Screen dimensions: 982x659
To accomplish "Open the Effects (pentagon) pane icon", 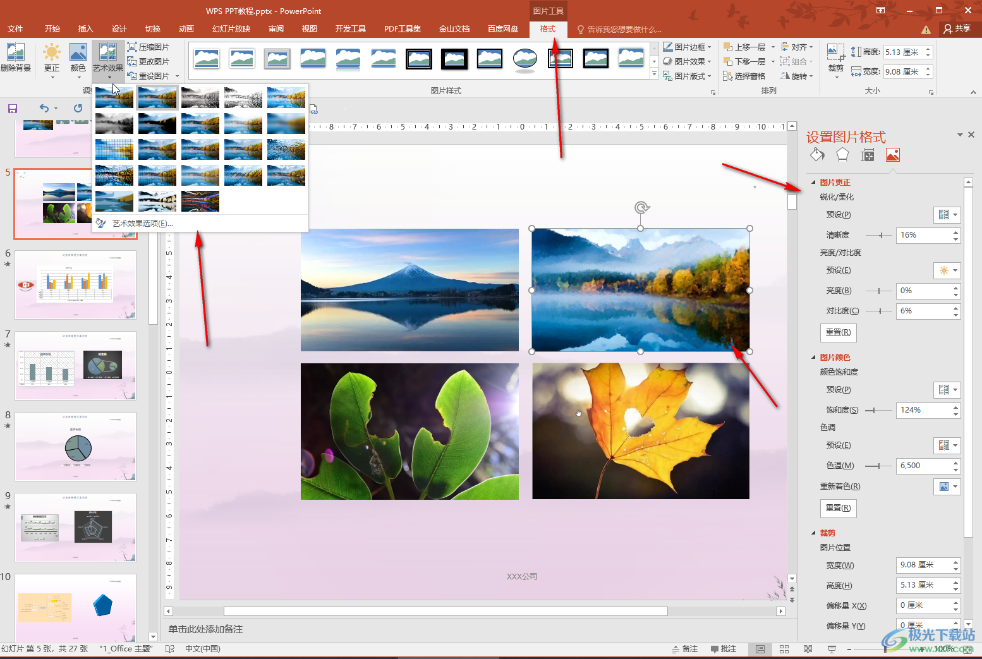I will click(x=842, y=155).
